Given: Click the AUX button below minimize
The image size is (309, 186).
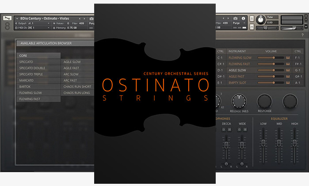Looking at the screenshot, I should click(306, 23).
